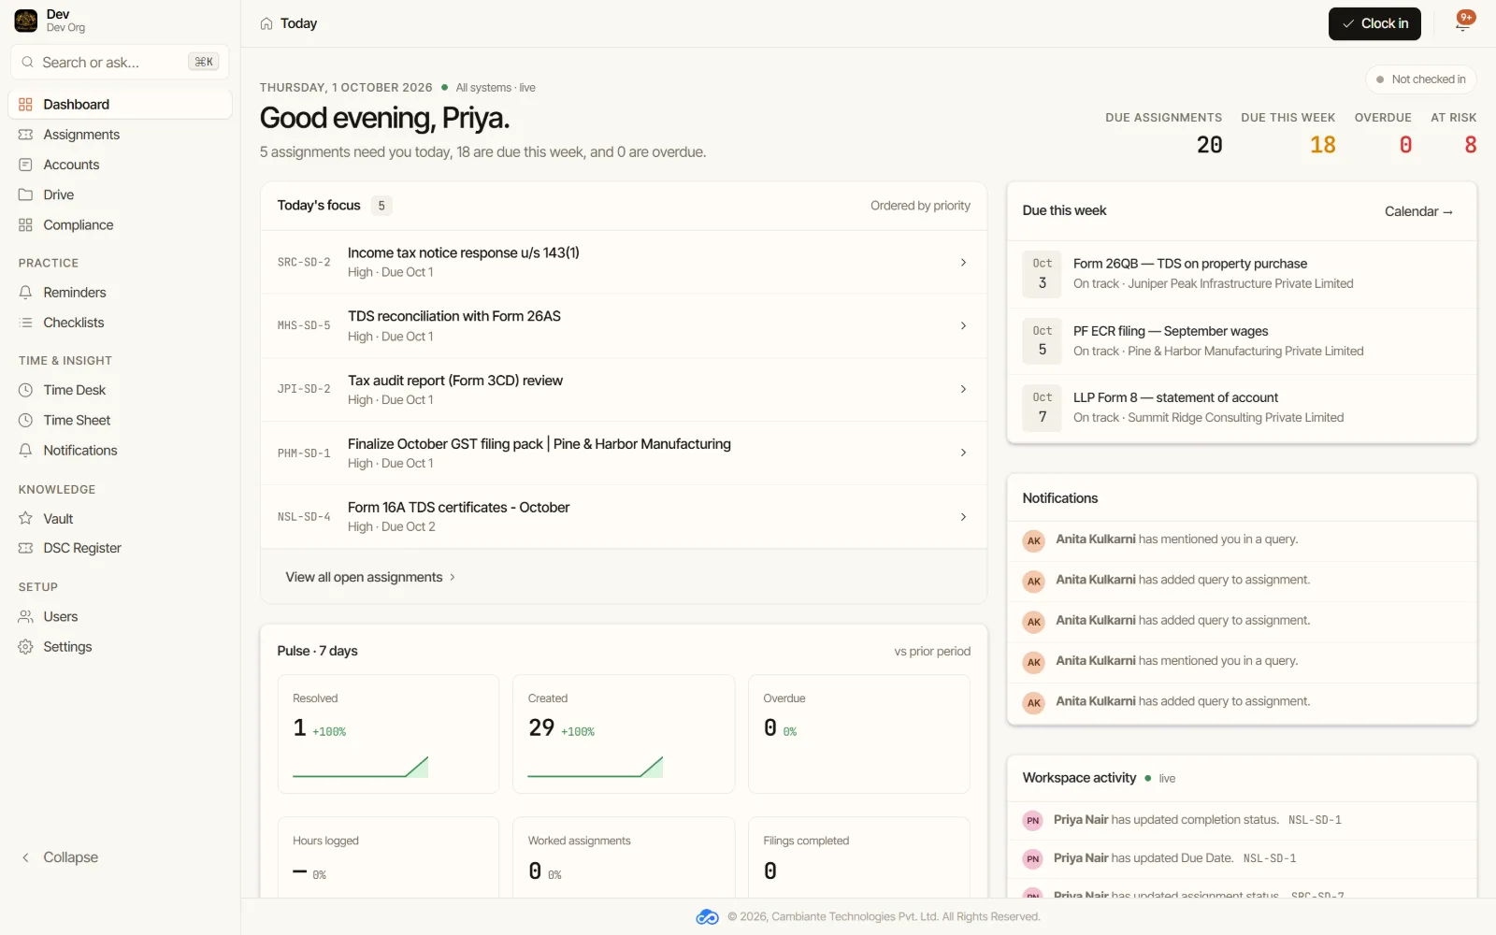Click the Created pulse card

(624, 734)
